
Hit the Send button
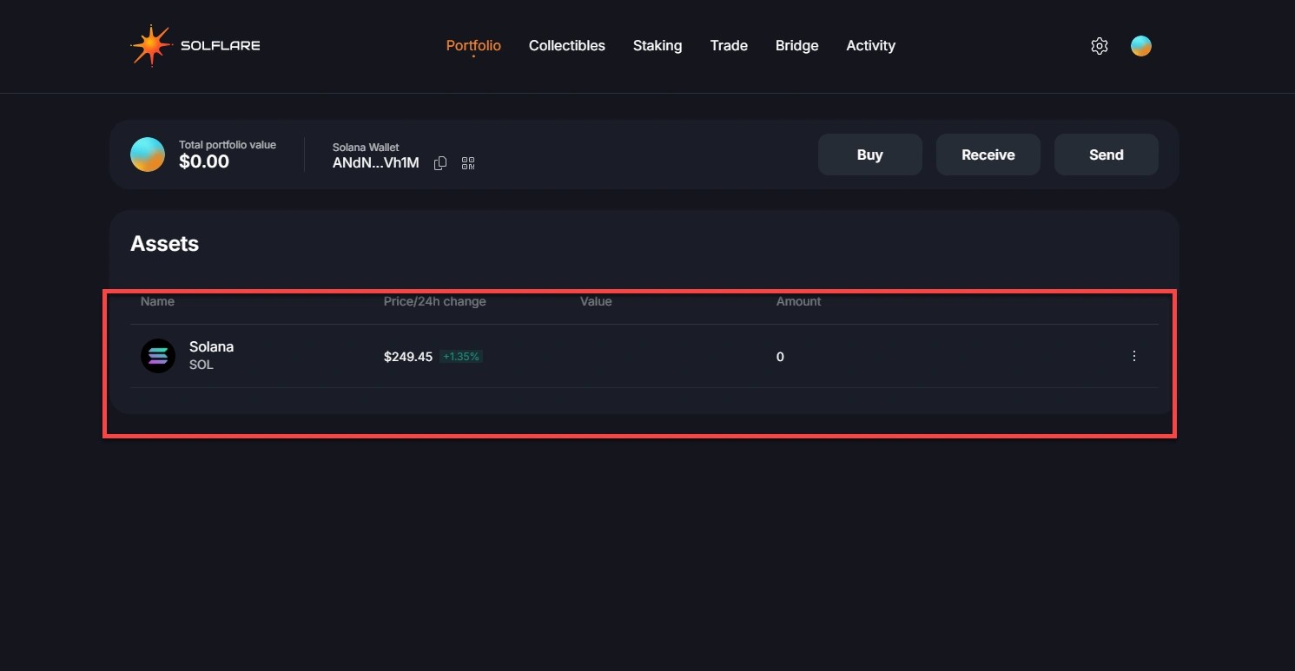(1106, 155)
